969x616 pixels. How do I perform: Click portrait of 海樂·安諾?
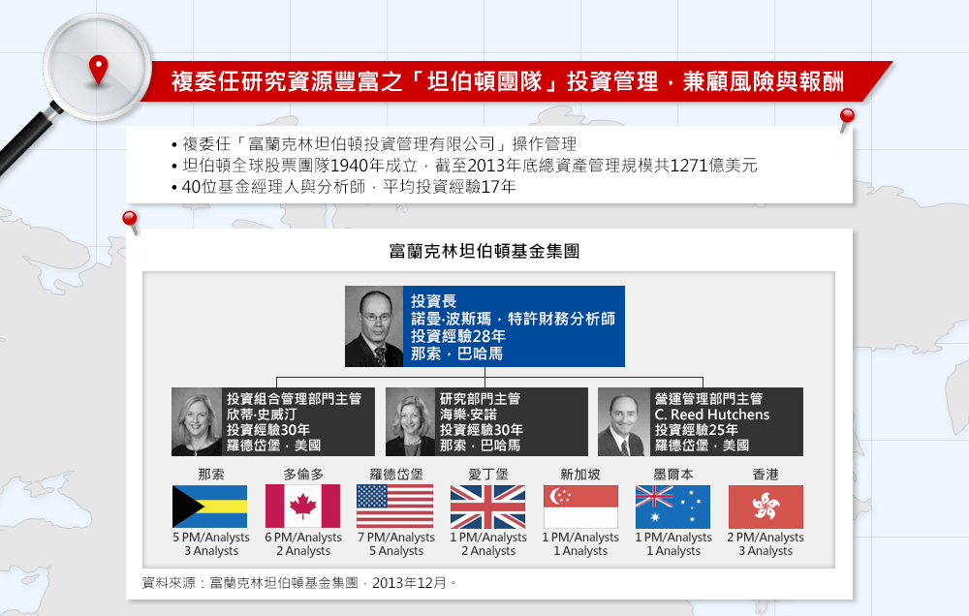point(411,422)
